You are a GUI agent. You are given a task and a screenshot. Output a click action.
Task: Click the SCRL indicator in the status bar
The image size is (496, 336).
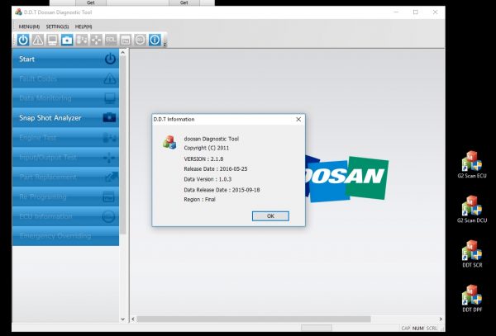point(432,329)
